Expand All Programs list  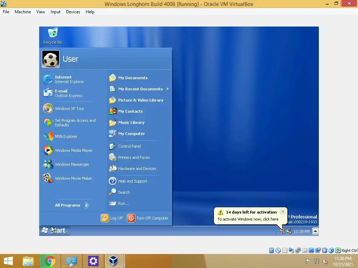[72, 205]
